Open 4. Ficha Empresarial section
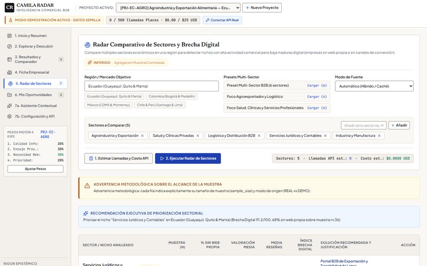427x266 pixels. tap(35, 72)
